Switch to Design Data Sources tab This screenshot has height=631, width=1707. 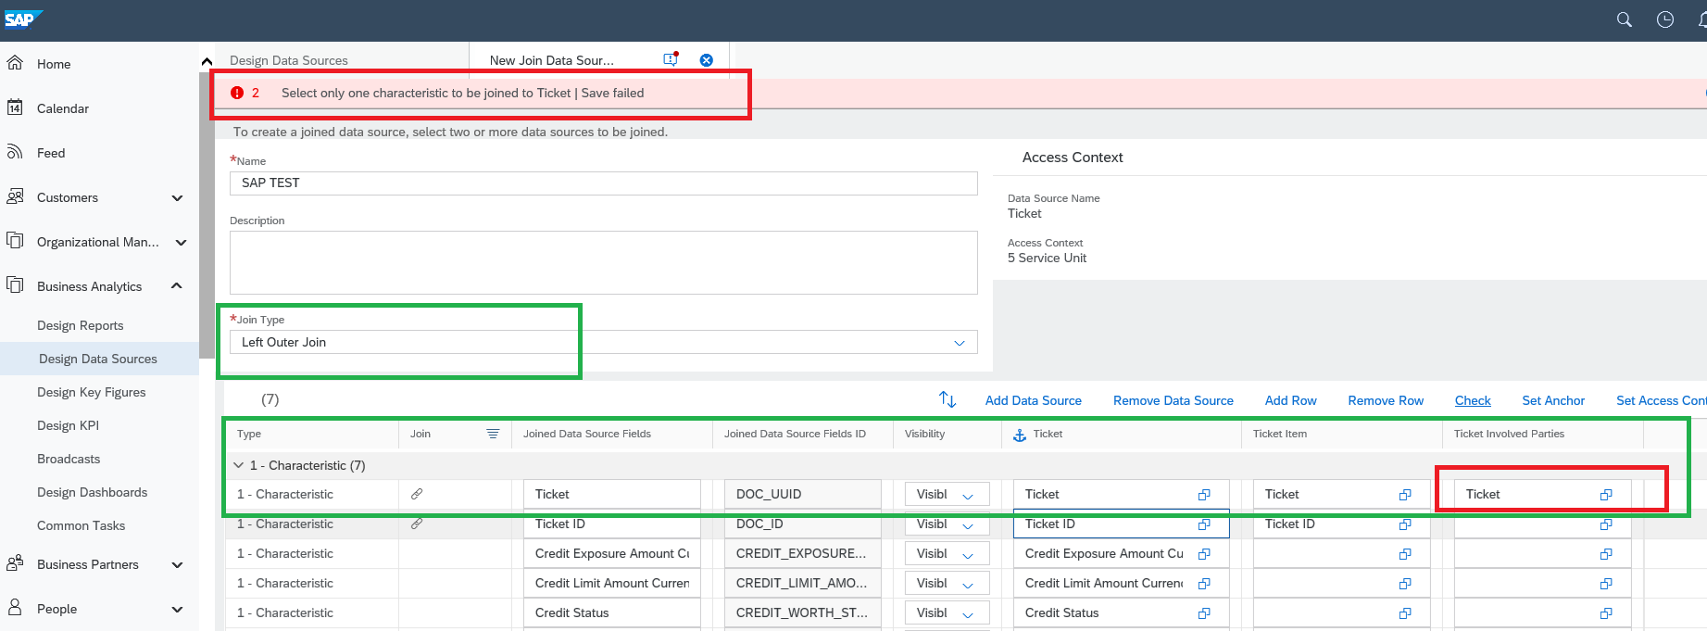click(x=289, y=60)
